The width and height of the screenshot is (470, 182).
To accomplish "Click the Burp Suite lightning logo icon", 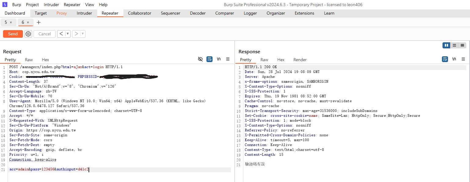I will click(5, 5).
